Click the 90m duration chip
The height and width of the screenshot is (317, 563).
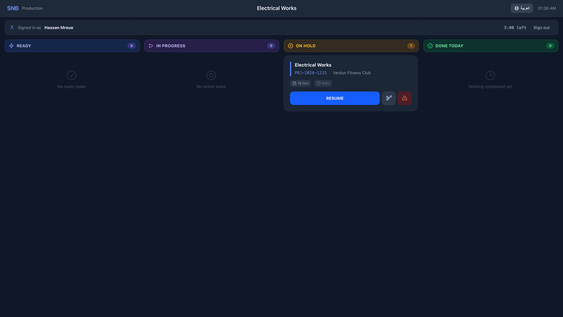coord(323,83)
